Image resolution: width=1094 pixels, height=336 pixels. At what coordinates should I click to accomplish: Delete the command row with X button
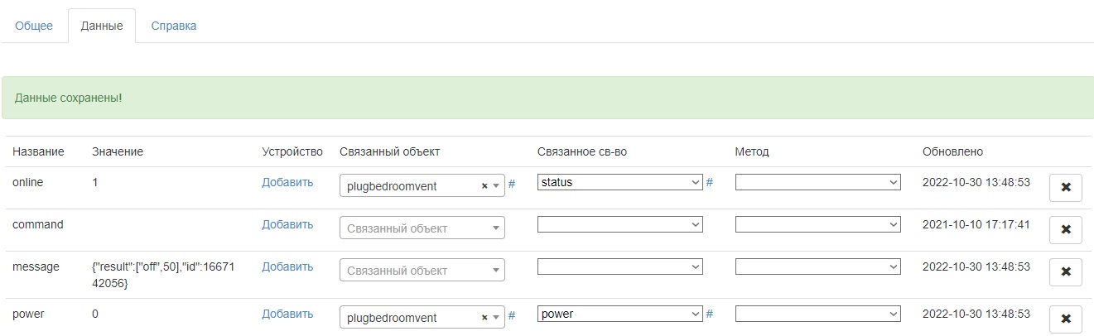pyautogui.click(x=1065, y=229)
